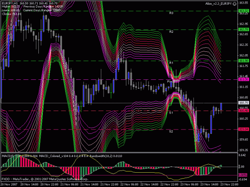
Task: Select the R2 resistance level label
Action: point(171,32)
